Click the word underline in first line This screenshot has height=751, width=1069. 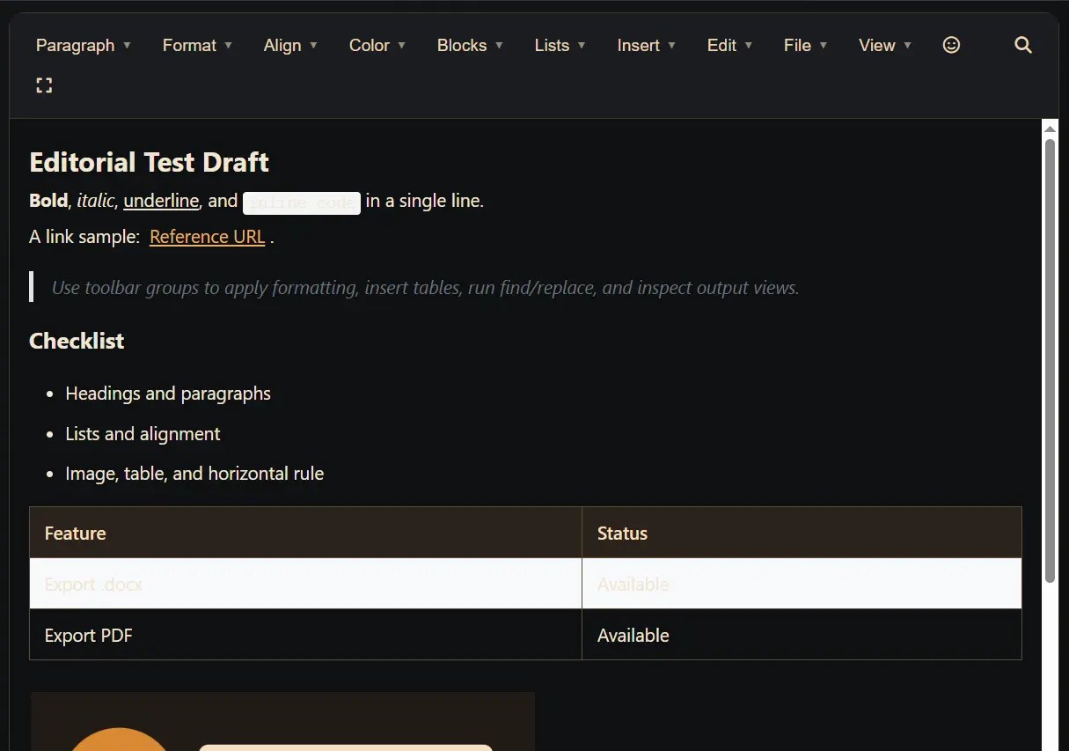pos(161,201)
